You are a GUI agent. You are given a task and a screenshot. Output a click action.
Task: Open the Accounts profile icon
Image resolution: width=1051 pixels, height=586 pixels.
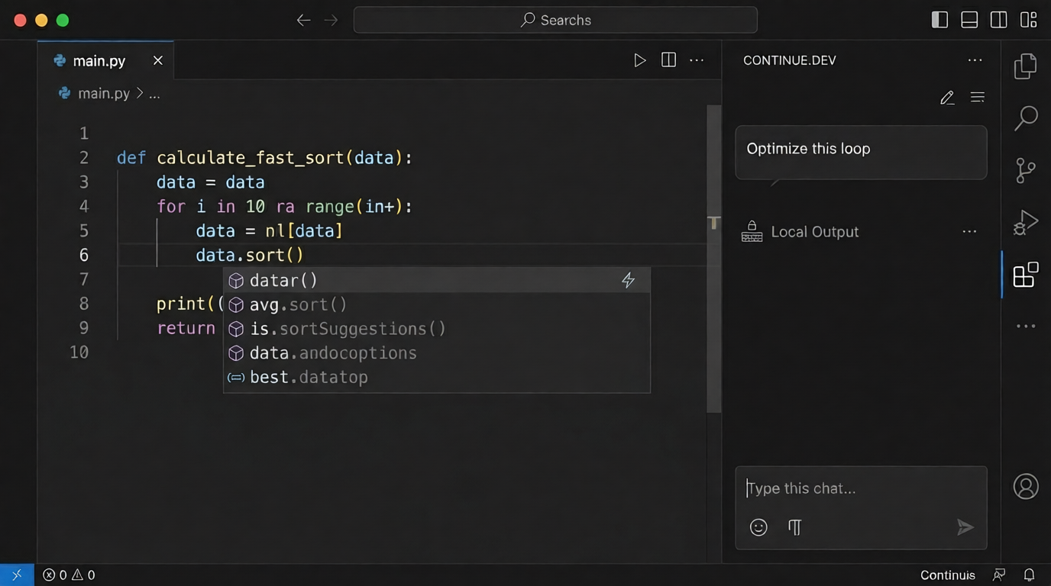click(x=1025, y=486)
